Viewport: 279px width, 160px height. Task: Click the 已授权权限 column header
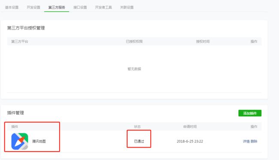click(134, 41)
